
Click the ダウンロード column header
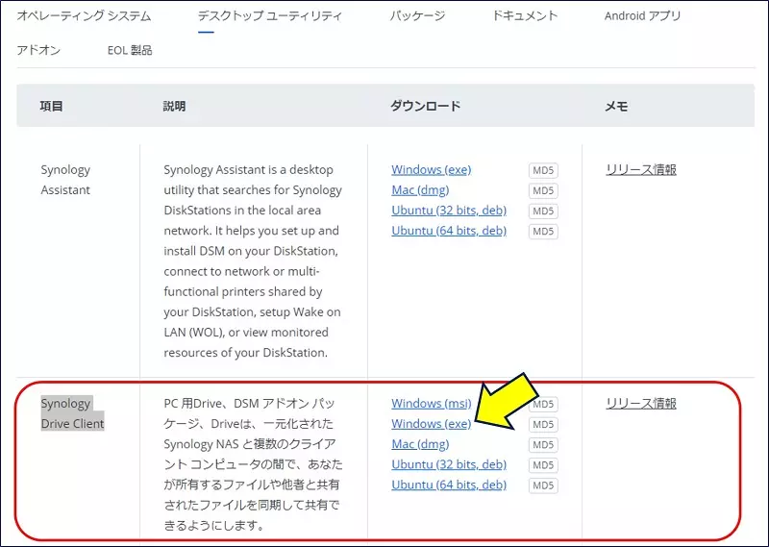coord(425,106)
